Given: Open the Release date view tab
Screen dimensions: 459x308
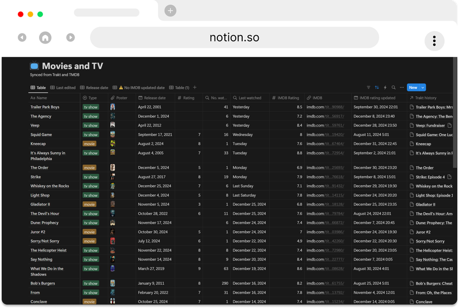Looking at the screenshot, I should coord(94,87).
